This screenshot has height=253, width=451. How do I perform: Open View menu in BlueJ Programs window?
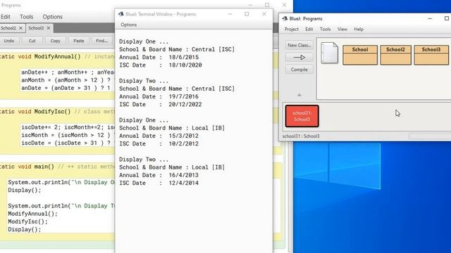342,30
